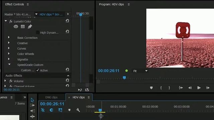Toggle audio loop playback in Effect Controls

coord(80,90)
